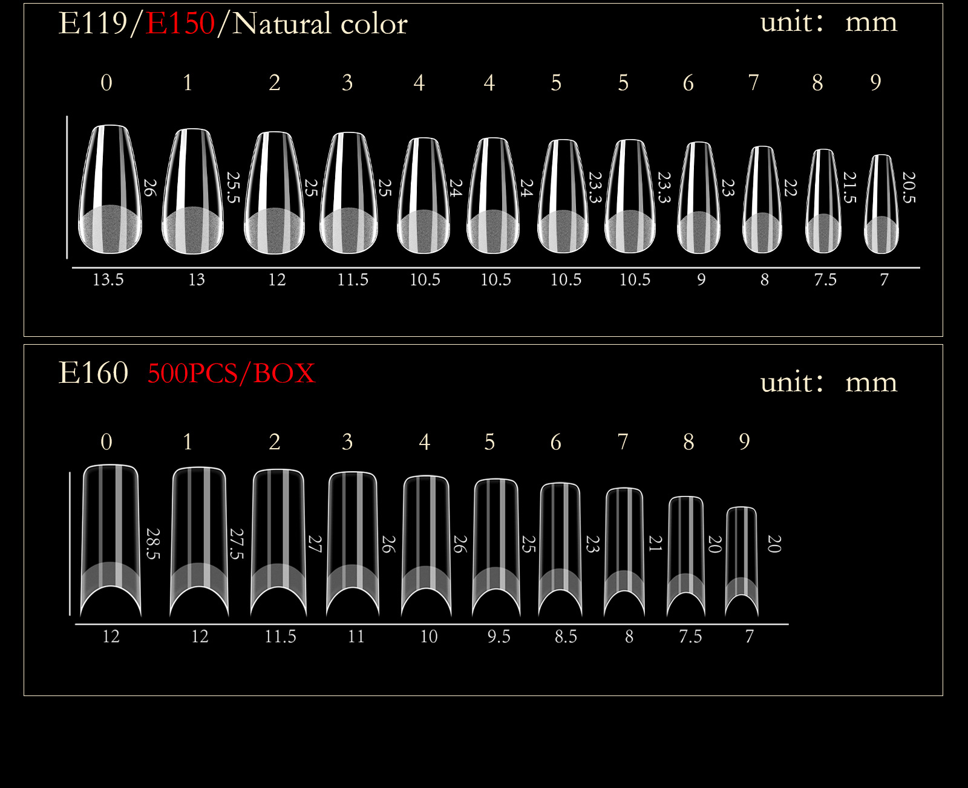This screenshot has width=968, height=788.
Task: Click the "21" length value in the E160 chart
Action: [x=655, y=544]
